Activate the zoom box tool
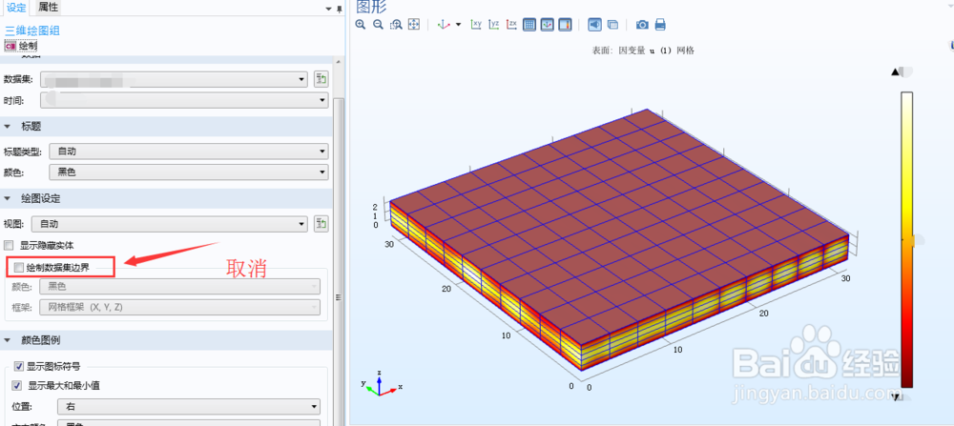 (x=396, y=25)
